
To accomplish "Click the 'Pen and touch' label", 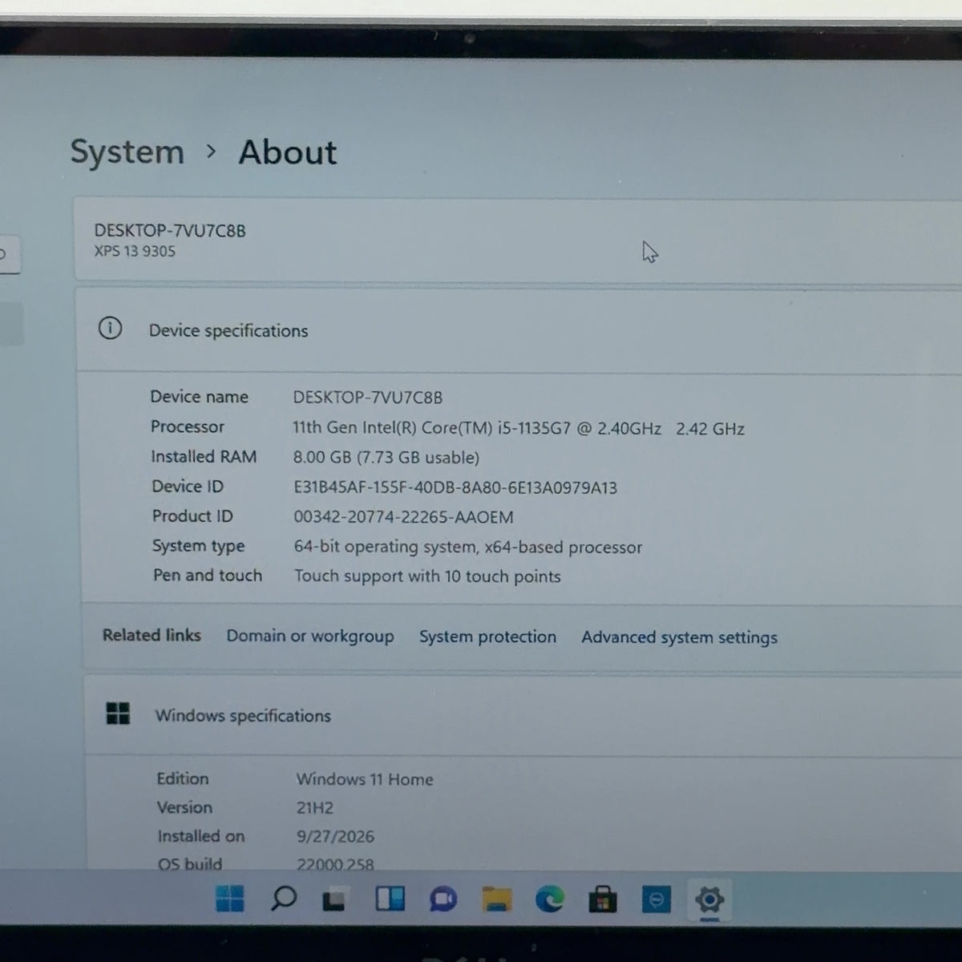I will click(x=208, y=576).
